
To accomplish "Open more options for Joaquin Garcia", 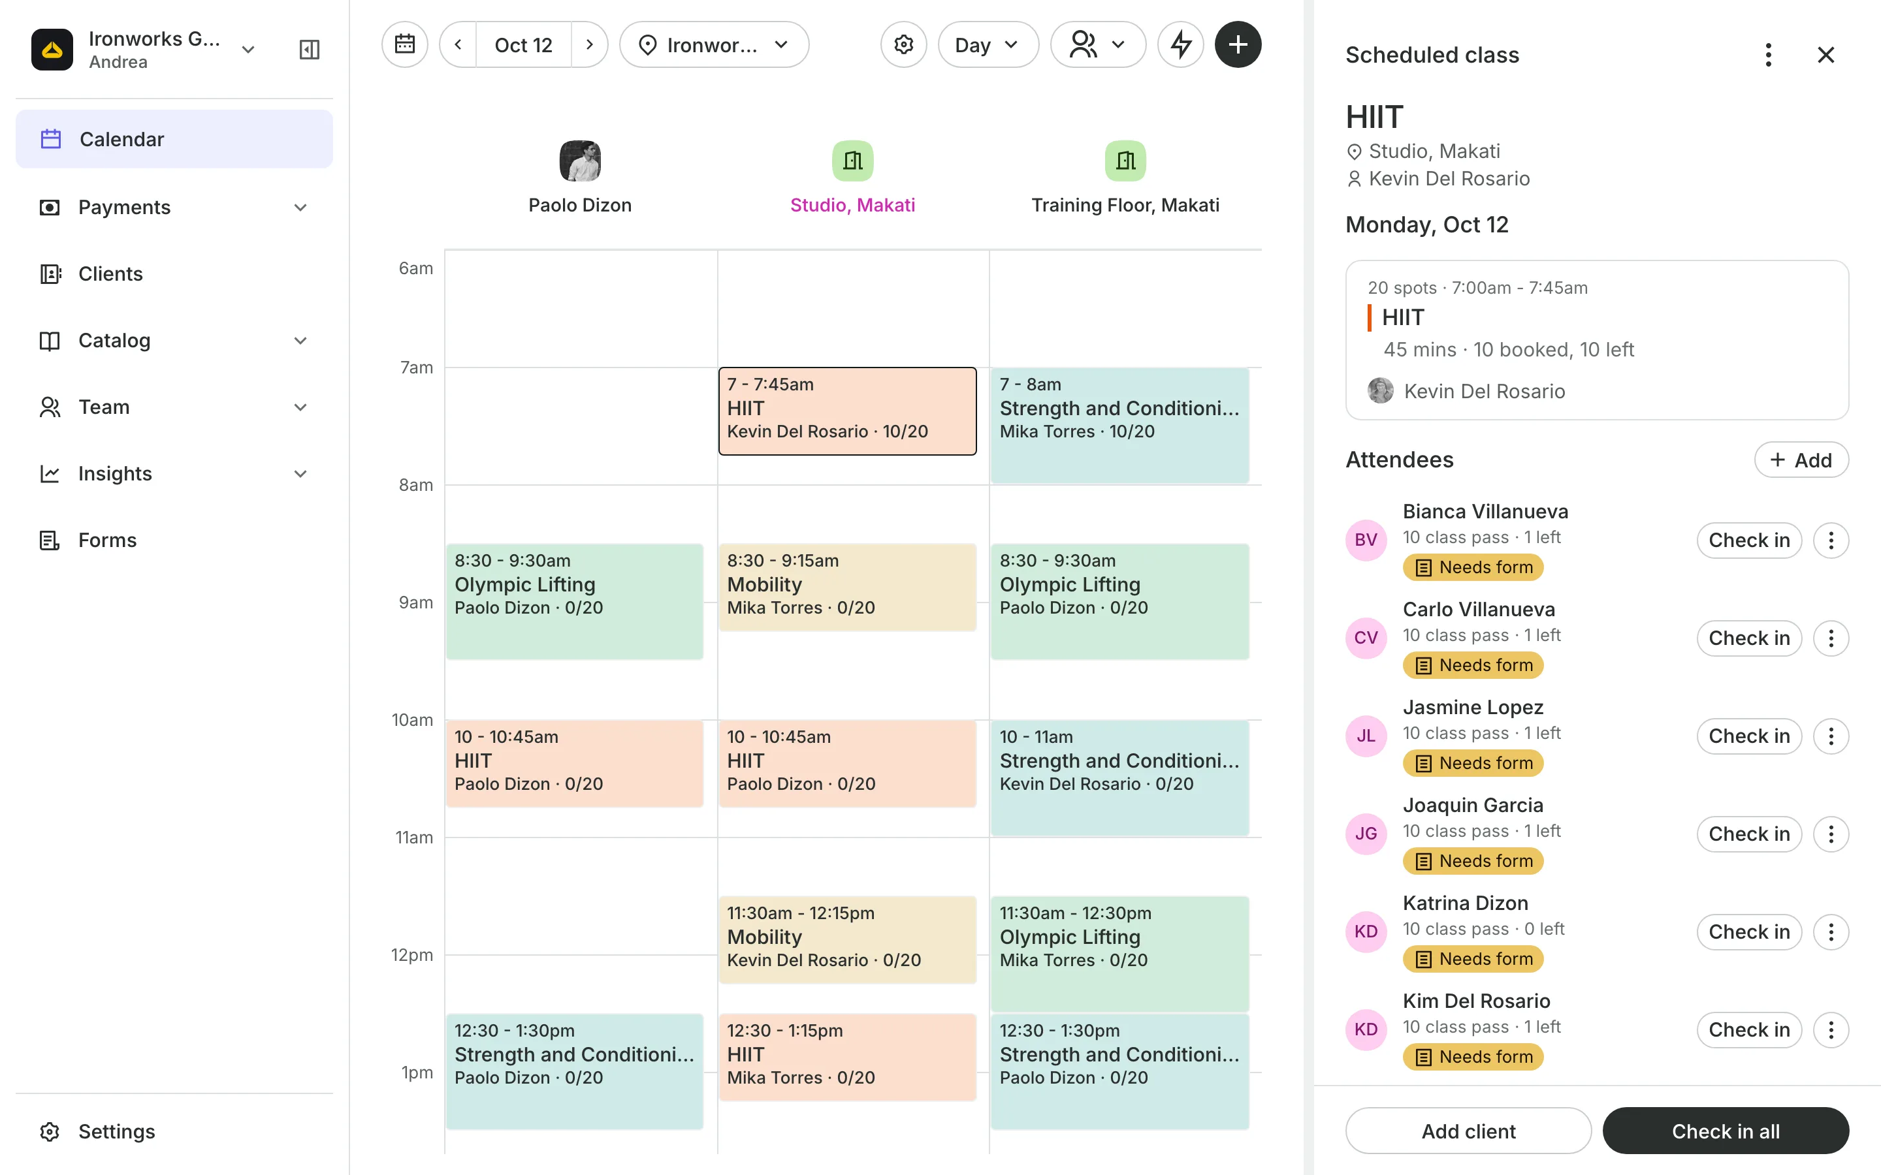I will pyautogui.click(x=1831, y=834).
